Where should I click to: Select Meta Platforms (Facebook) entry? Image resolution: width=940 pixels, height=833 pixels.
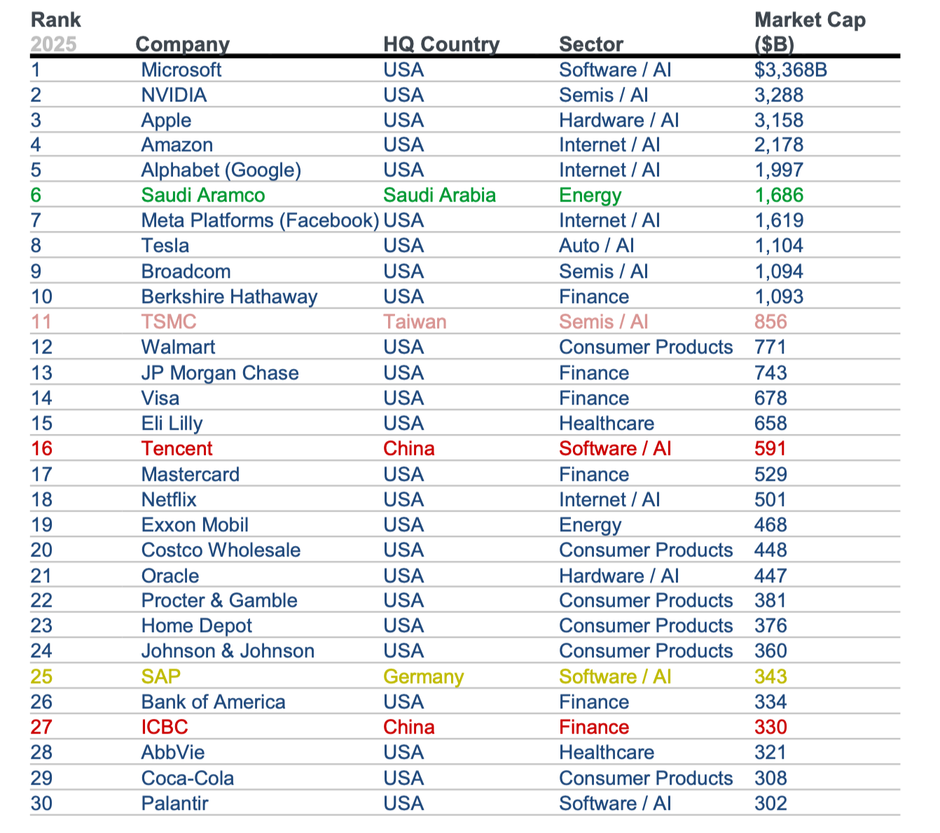click(x=260, y=220)
